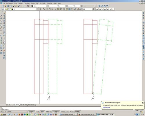
Task: Click the Save icon in the standard toolbar
Action: (8, 6)
